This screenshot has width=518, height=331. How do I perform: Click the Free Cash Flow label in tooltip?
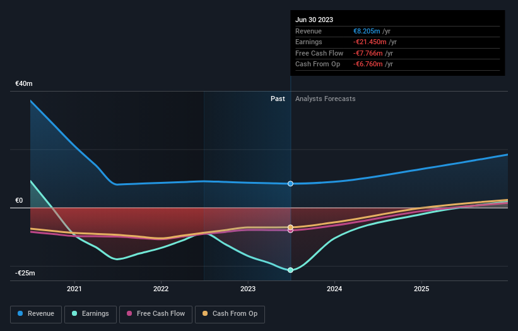click(319, 53)
